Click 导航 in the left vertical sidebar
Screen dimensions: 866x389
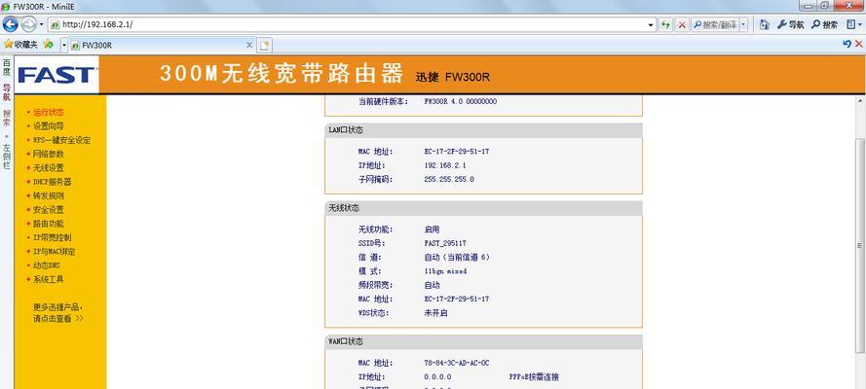(x=7, y=92)
